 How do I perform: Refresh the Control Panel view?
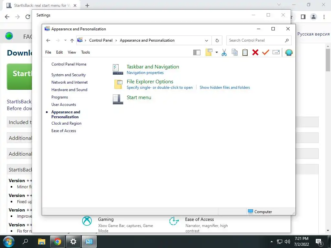[x=217, y=40]
